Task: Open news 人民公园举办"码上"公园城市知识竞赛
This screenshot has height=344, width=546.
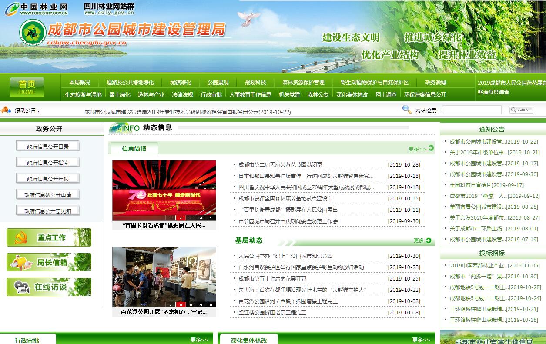Action: point(285,256)
